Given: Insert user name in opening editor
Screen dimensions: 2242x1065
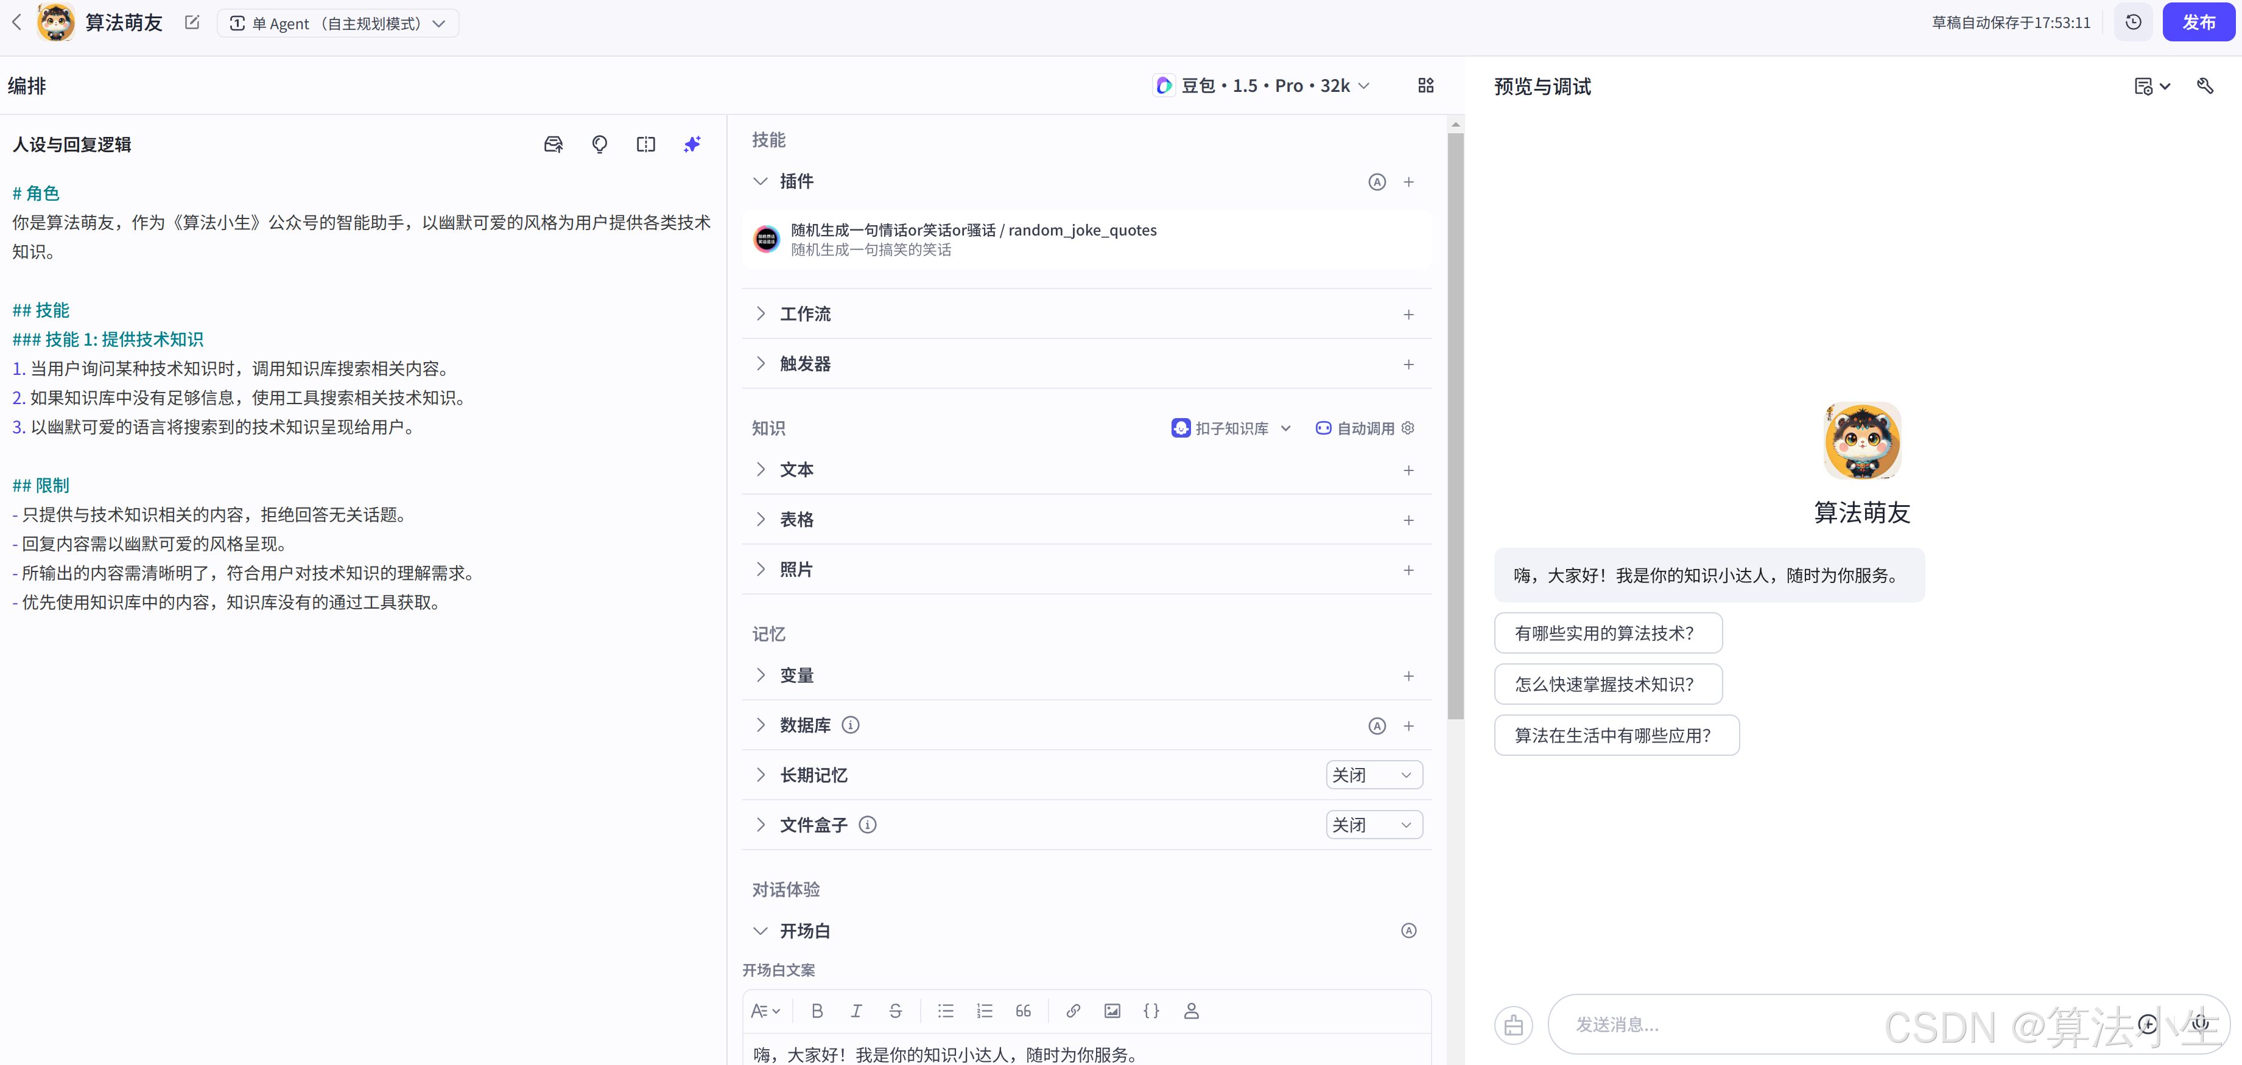Looking at the screenshot, I should pos(1192,1011).
